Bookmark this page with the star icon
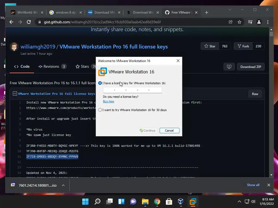This screenshot has width=278, height=208. [239, 22]
